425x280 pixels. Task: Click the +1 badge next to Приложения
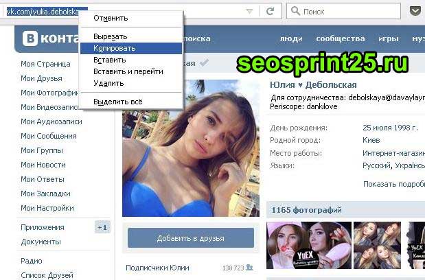pos(102,227)
